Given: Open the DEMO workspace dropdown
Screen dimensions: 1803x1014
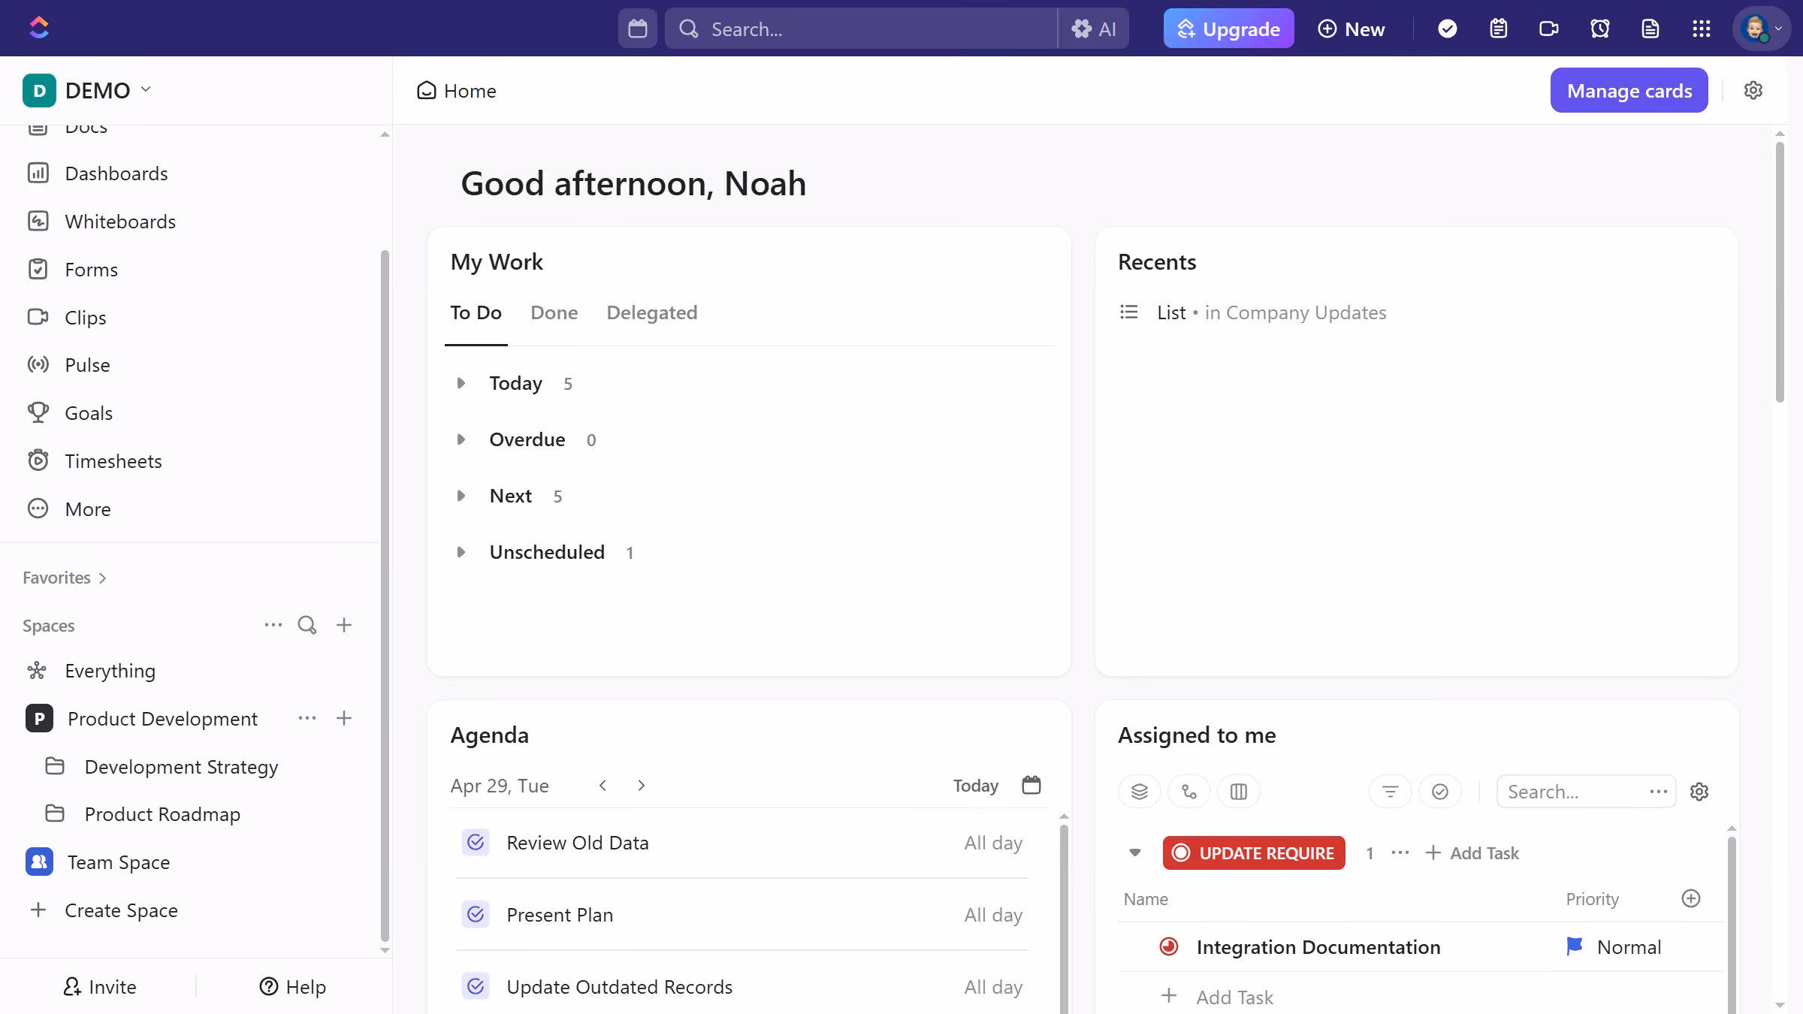Looking at the screenshot, I should [x=87, y=90].
